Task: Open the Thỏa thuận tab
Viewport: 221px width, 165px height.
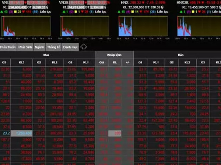Action: click(8, 47)
